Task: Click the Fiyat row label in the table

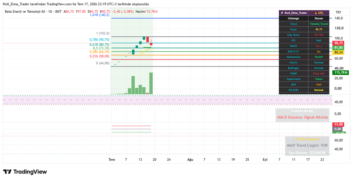Action: coord(293,29)
